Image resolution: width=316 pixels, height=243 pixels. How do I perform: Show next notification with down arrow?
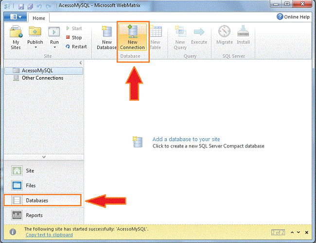298,232
